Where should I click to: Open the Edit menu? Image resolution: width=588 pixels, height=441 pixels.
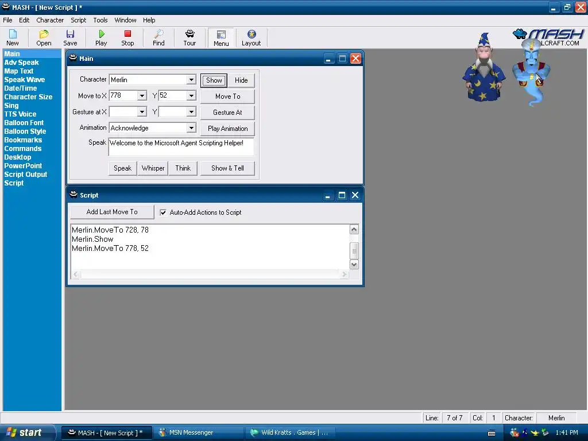point(24,20)
